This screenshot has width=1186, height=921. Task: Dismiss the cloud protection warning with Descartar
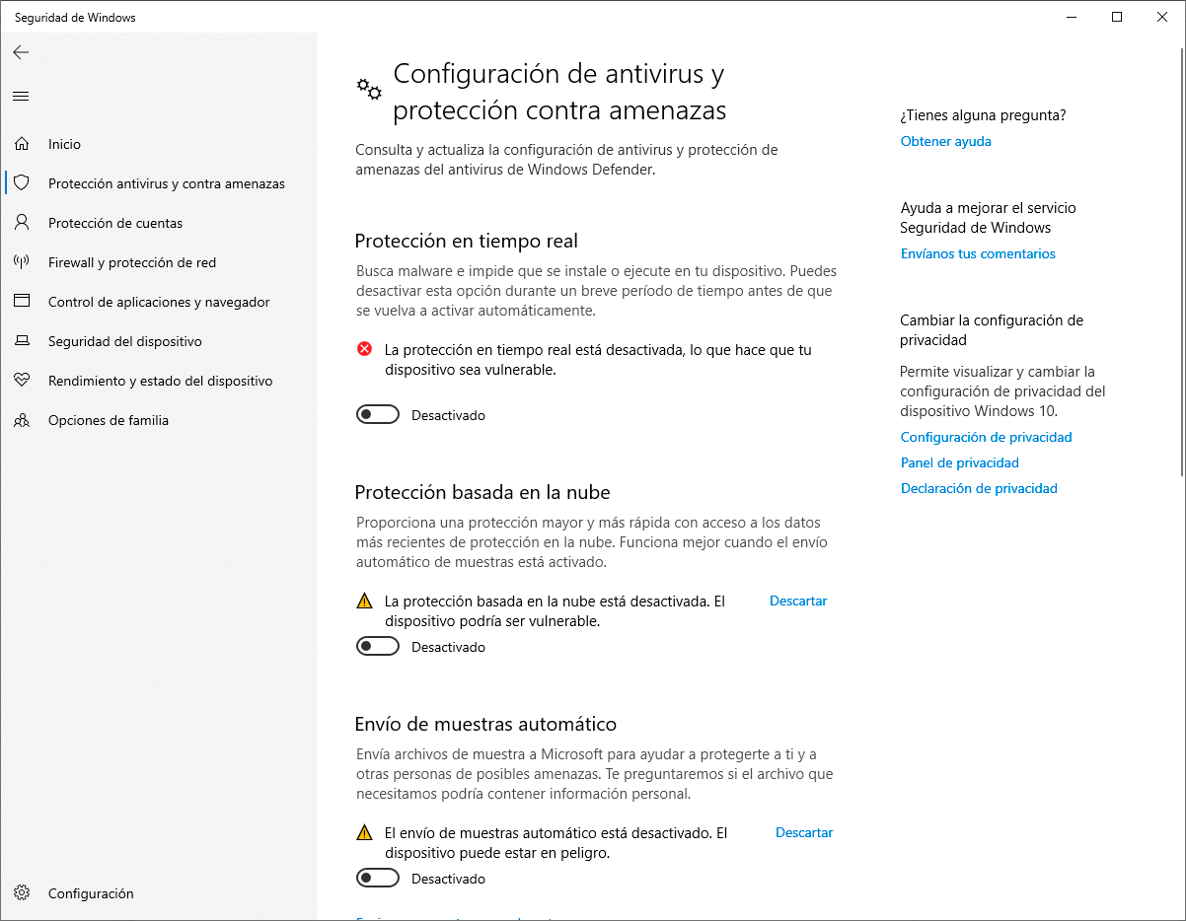click(797, 601)
